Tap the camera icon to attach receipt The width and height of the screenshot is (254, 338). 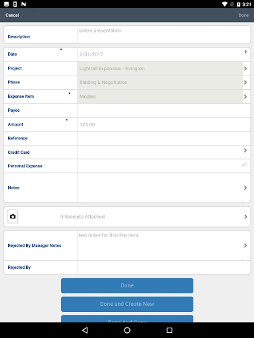(x=12, y=217)
